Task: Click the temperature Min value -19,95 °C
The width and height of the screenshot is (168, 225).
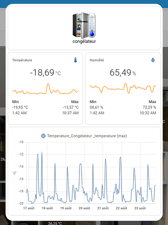Action: (x=20, y=108)
